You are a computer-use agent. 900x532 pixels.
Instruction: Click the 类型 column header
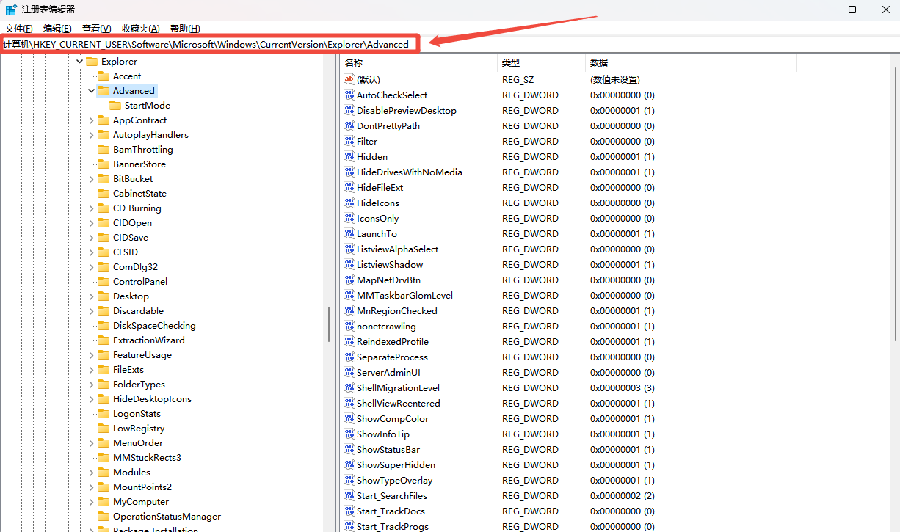tap(541, 62)
